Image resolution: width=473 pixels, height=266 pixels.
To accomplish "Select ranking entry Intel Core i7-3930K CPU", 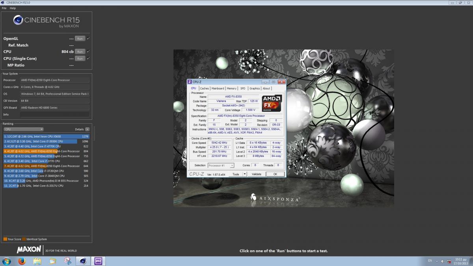I will tap(47, 141).
